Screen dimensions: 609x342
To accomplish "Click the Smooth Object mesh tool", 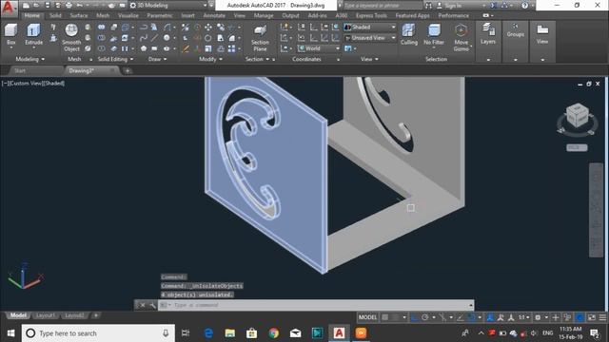I will tap(71, 38).
